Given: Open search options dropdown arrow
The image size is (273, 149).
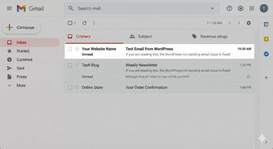Looking at the screenshot, I should point(212,8).
